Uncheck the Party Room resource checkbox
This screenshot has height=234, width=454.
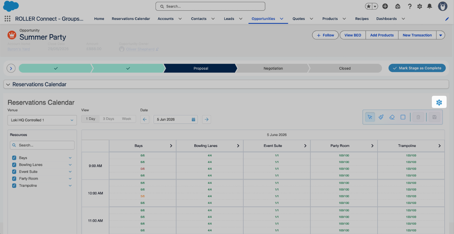pyautogui.click(x=14, y=179)
